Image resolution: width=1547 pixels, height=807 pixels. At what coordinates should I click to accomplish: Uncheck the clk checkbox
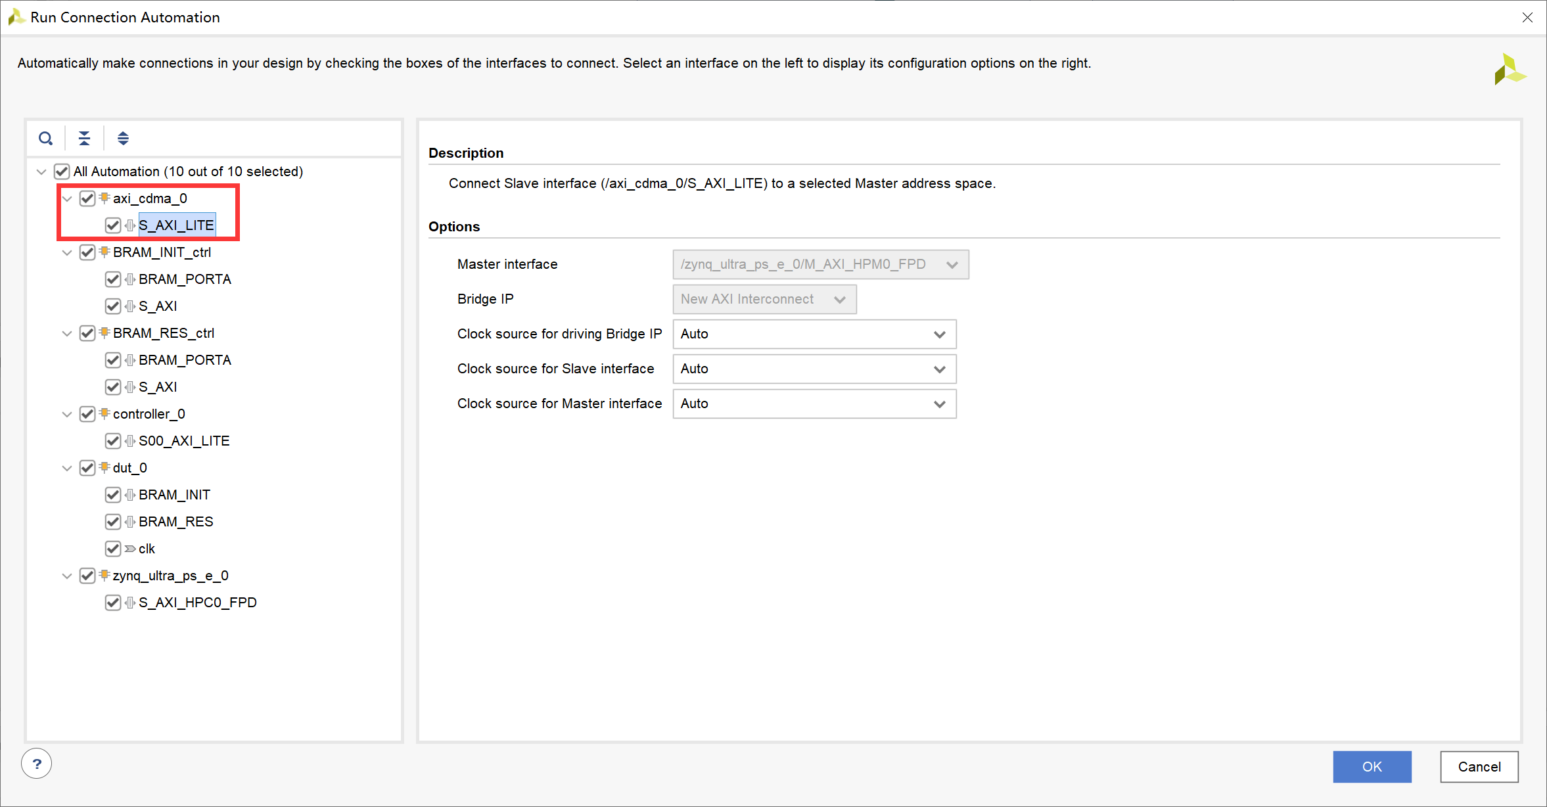pyautogui.click(x=113, y=549)
